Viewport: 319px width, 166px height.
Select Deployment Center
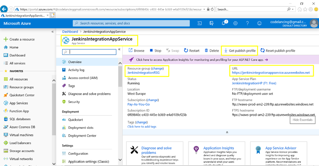click(x=79, y=135)
